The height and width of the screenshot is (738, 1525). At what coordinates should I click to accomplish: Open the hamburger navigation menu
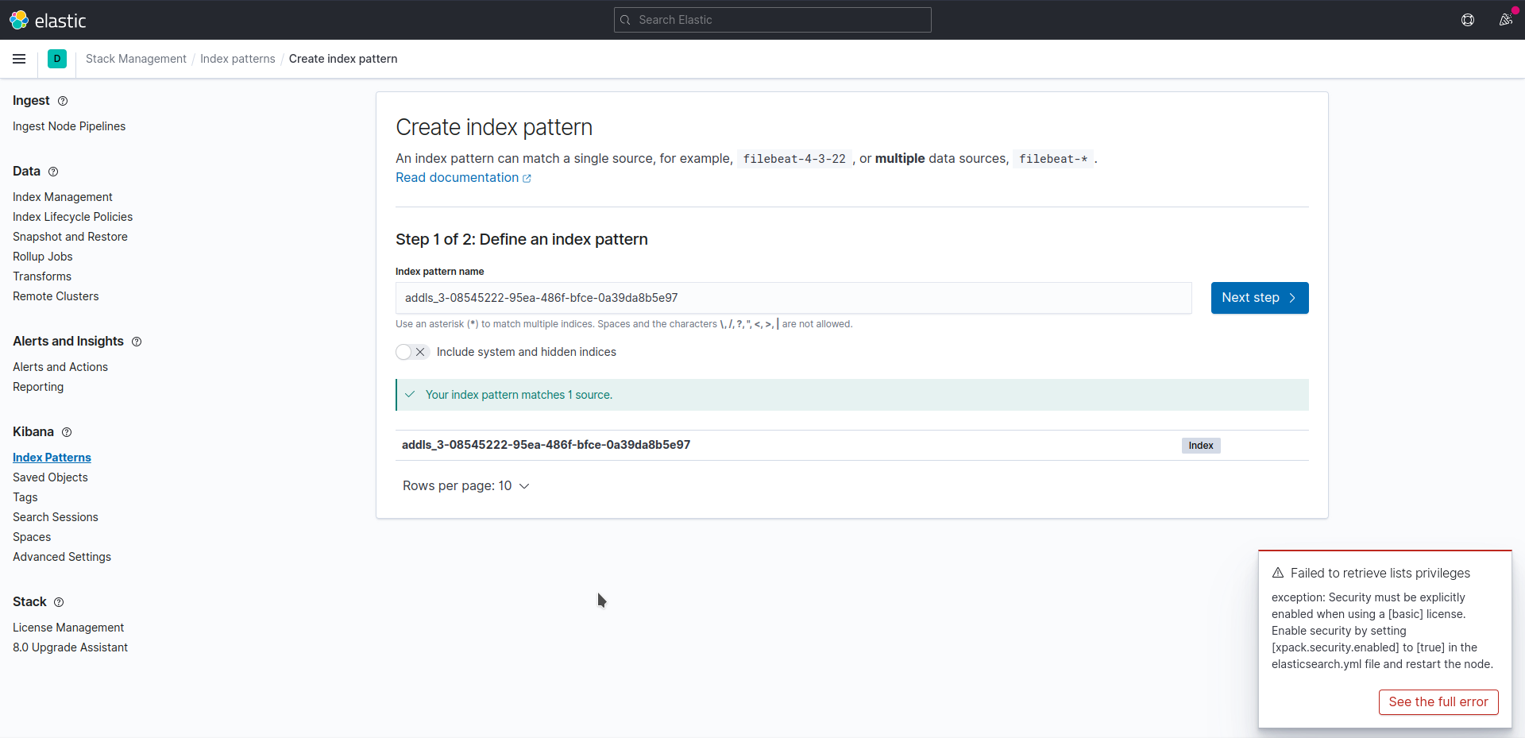(19, 59)
